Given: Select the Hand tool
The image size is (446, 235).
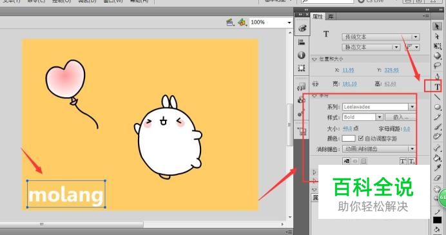Looking at the screenshot, I should tap(436, 189).
